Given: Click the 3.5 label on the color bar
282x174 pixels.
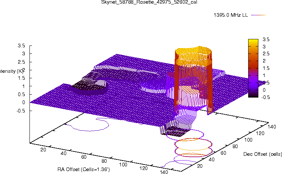Looking at the screenshot, I should click(266, 39).
